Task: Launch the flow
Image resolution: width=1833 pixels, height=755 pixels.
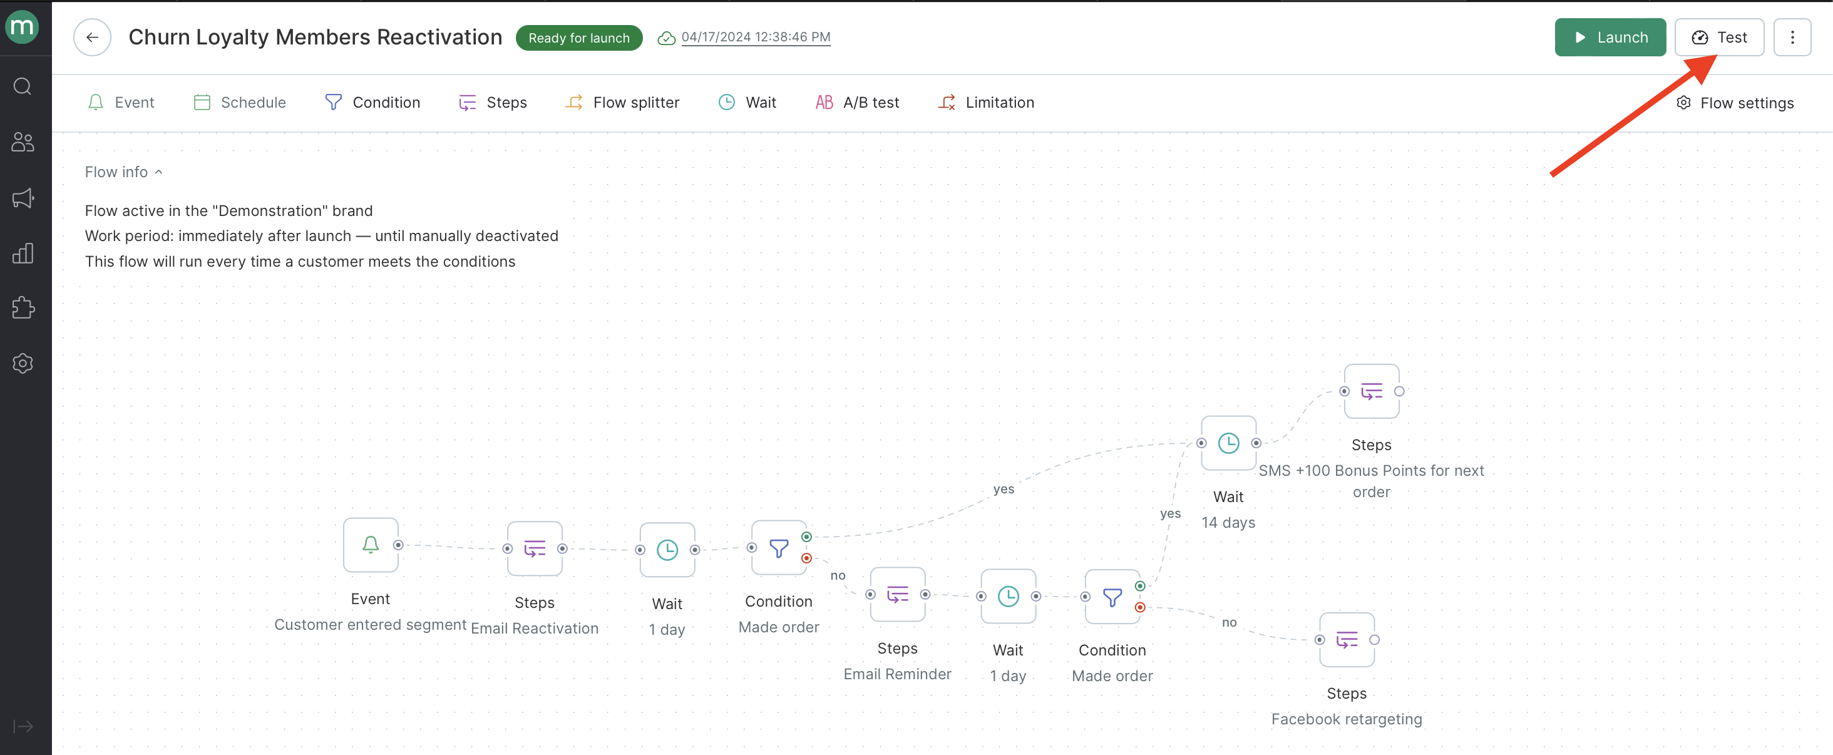Action: coord(1610,37)
